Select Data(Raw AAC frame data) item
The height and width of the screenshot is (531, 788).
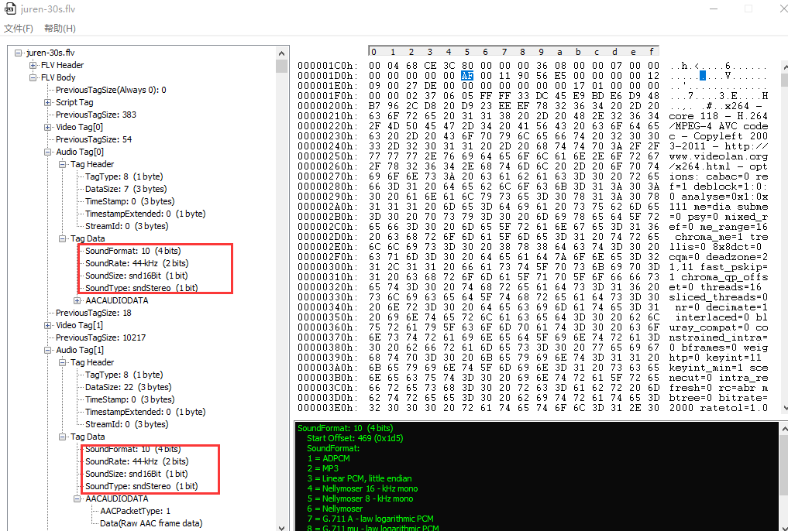point(151,523)
